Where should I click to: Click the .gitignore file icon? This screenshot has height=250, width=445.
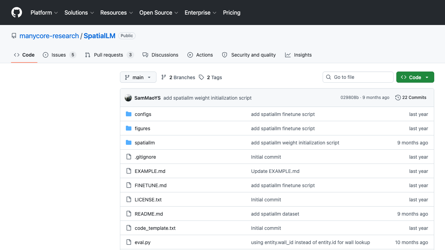pos(129,157)
